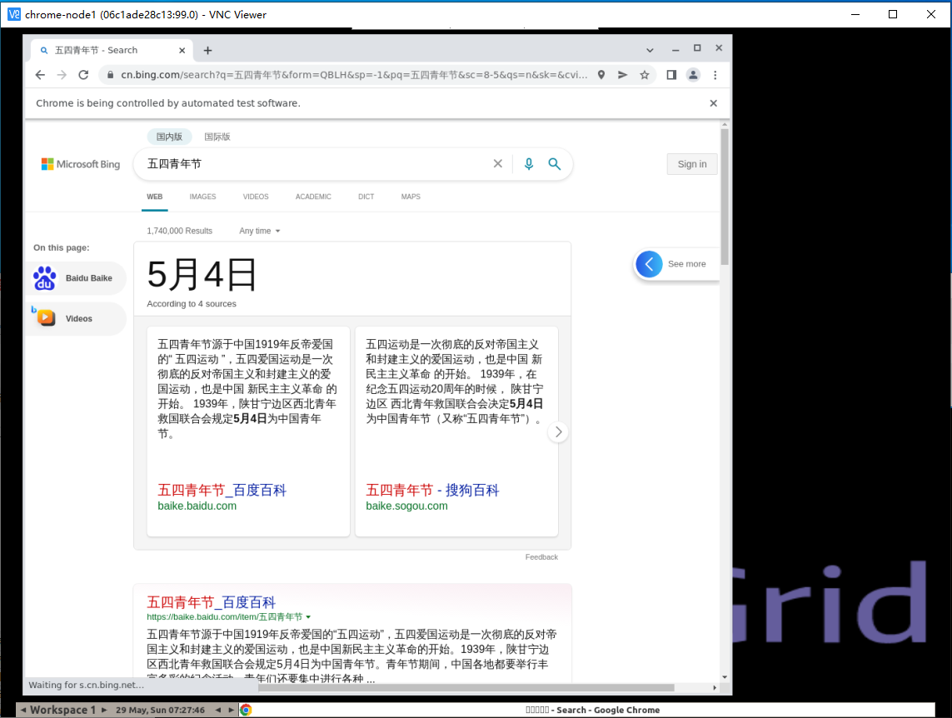The height and width of the screenshot is (718, 952).
Task: Bookmark this page with the star icon
Action: click(645, 75)
